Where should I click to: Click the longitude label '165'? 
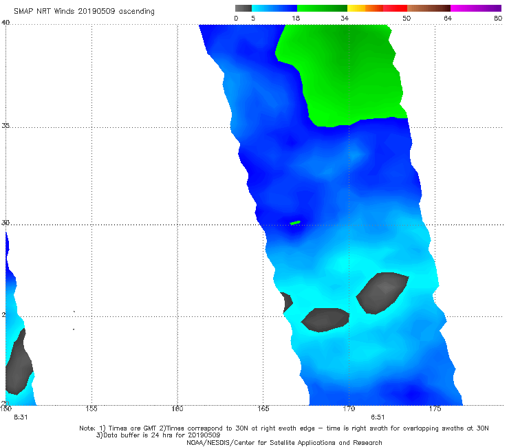[263, 408]
